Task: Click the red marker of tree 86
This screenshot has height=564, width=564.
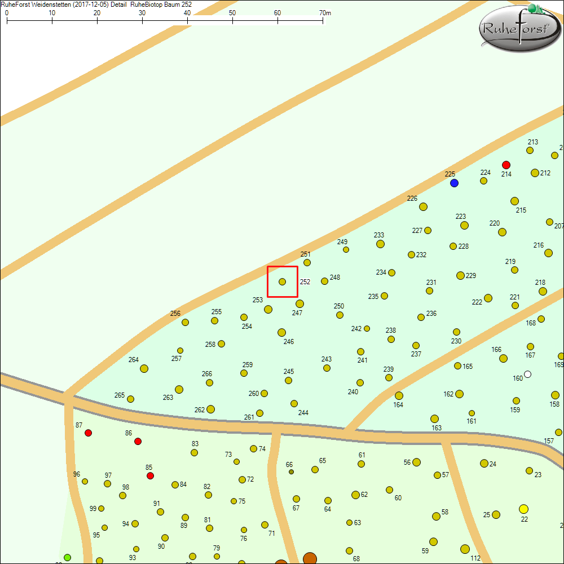Action: pos(138,441)
